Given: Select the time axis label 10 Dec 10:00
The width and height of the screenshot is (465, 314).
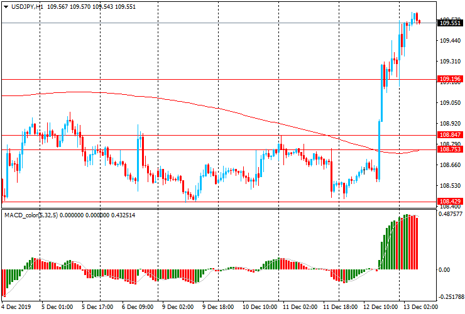Looking at the screenshot, I should (260, 307).
